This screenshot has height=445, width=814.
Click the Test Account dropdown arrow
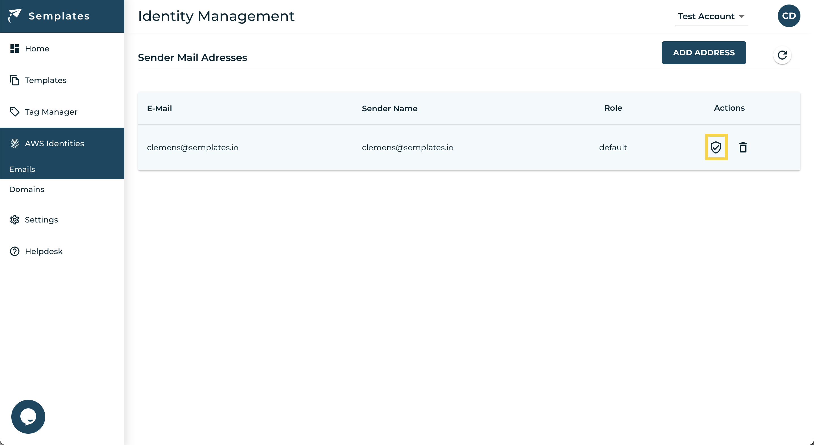[741, 16]
